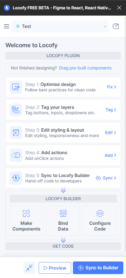Viewport: 126px width, 278px height.
Task: Click the Optimise design wrench icon
Action: (16, 87)
